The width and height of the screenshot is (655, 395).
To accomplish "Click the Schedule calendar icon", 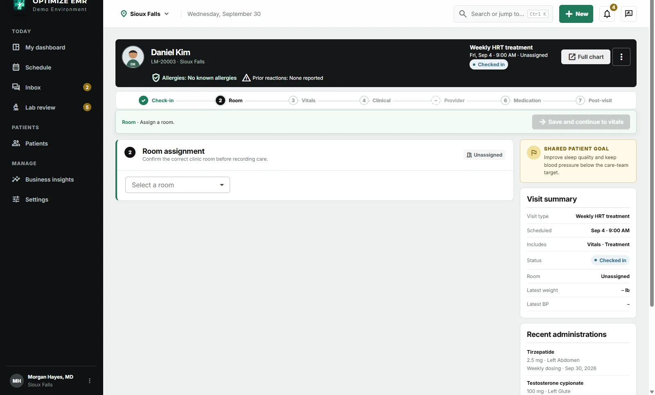I will (16, 67).
